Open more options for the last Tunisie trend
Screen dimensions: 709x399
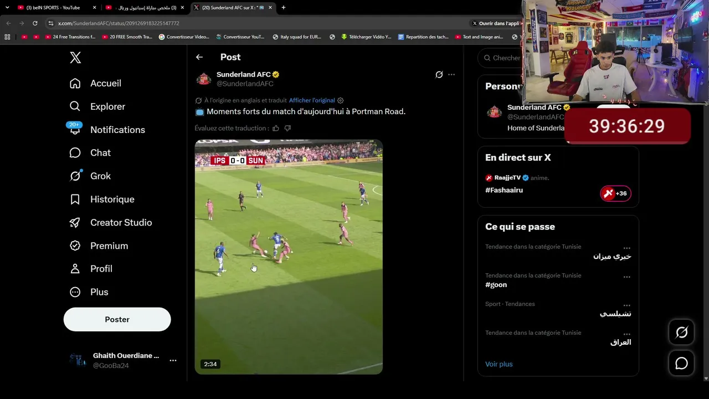click(626, 334)
